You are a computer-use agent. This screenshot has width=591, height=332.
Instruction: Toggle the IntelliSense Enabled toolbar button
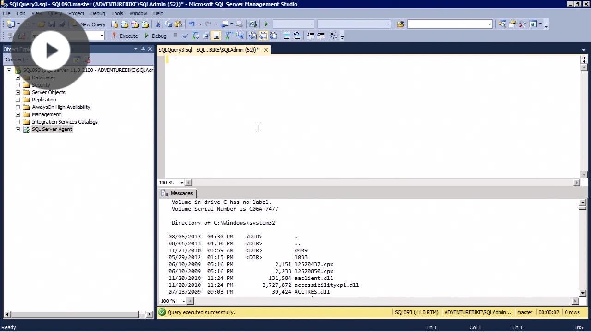[216, 36]
